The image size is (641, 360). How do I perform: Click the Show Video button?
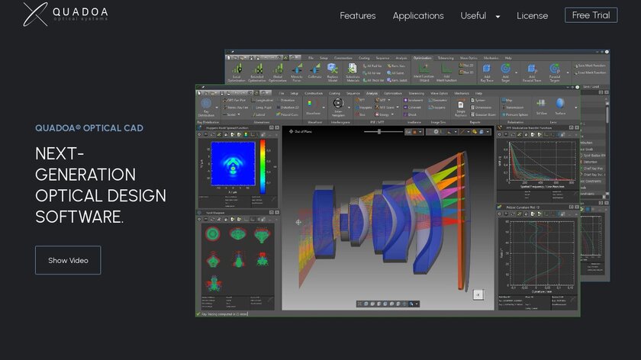click(68, 260)
